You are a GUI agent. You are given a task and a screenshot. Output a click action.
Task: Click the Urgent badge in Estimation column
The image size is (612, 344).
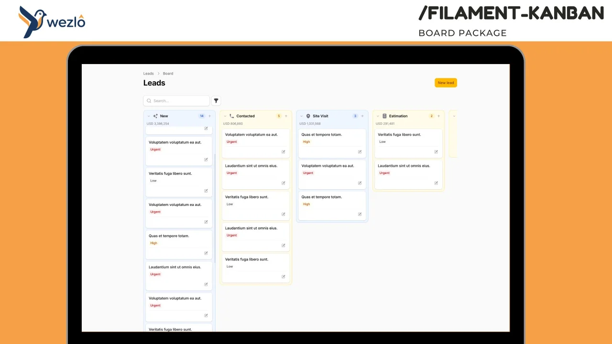click(384, 173)
